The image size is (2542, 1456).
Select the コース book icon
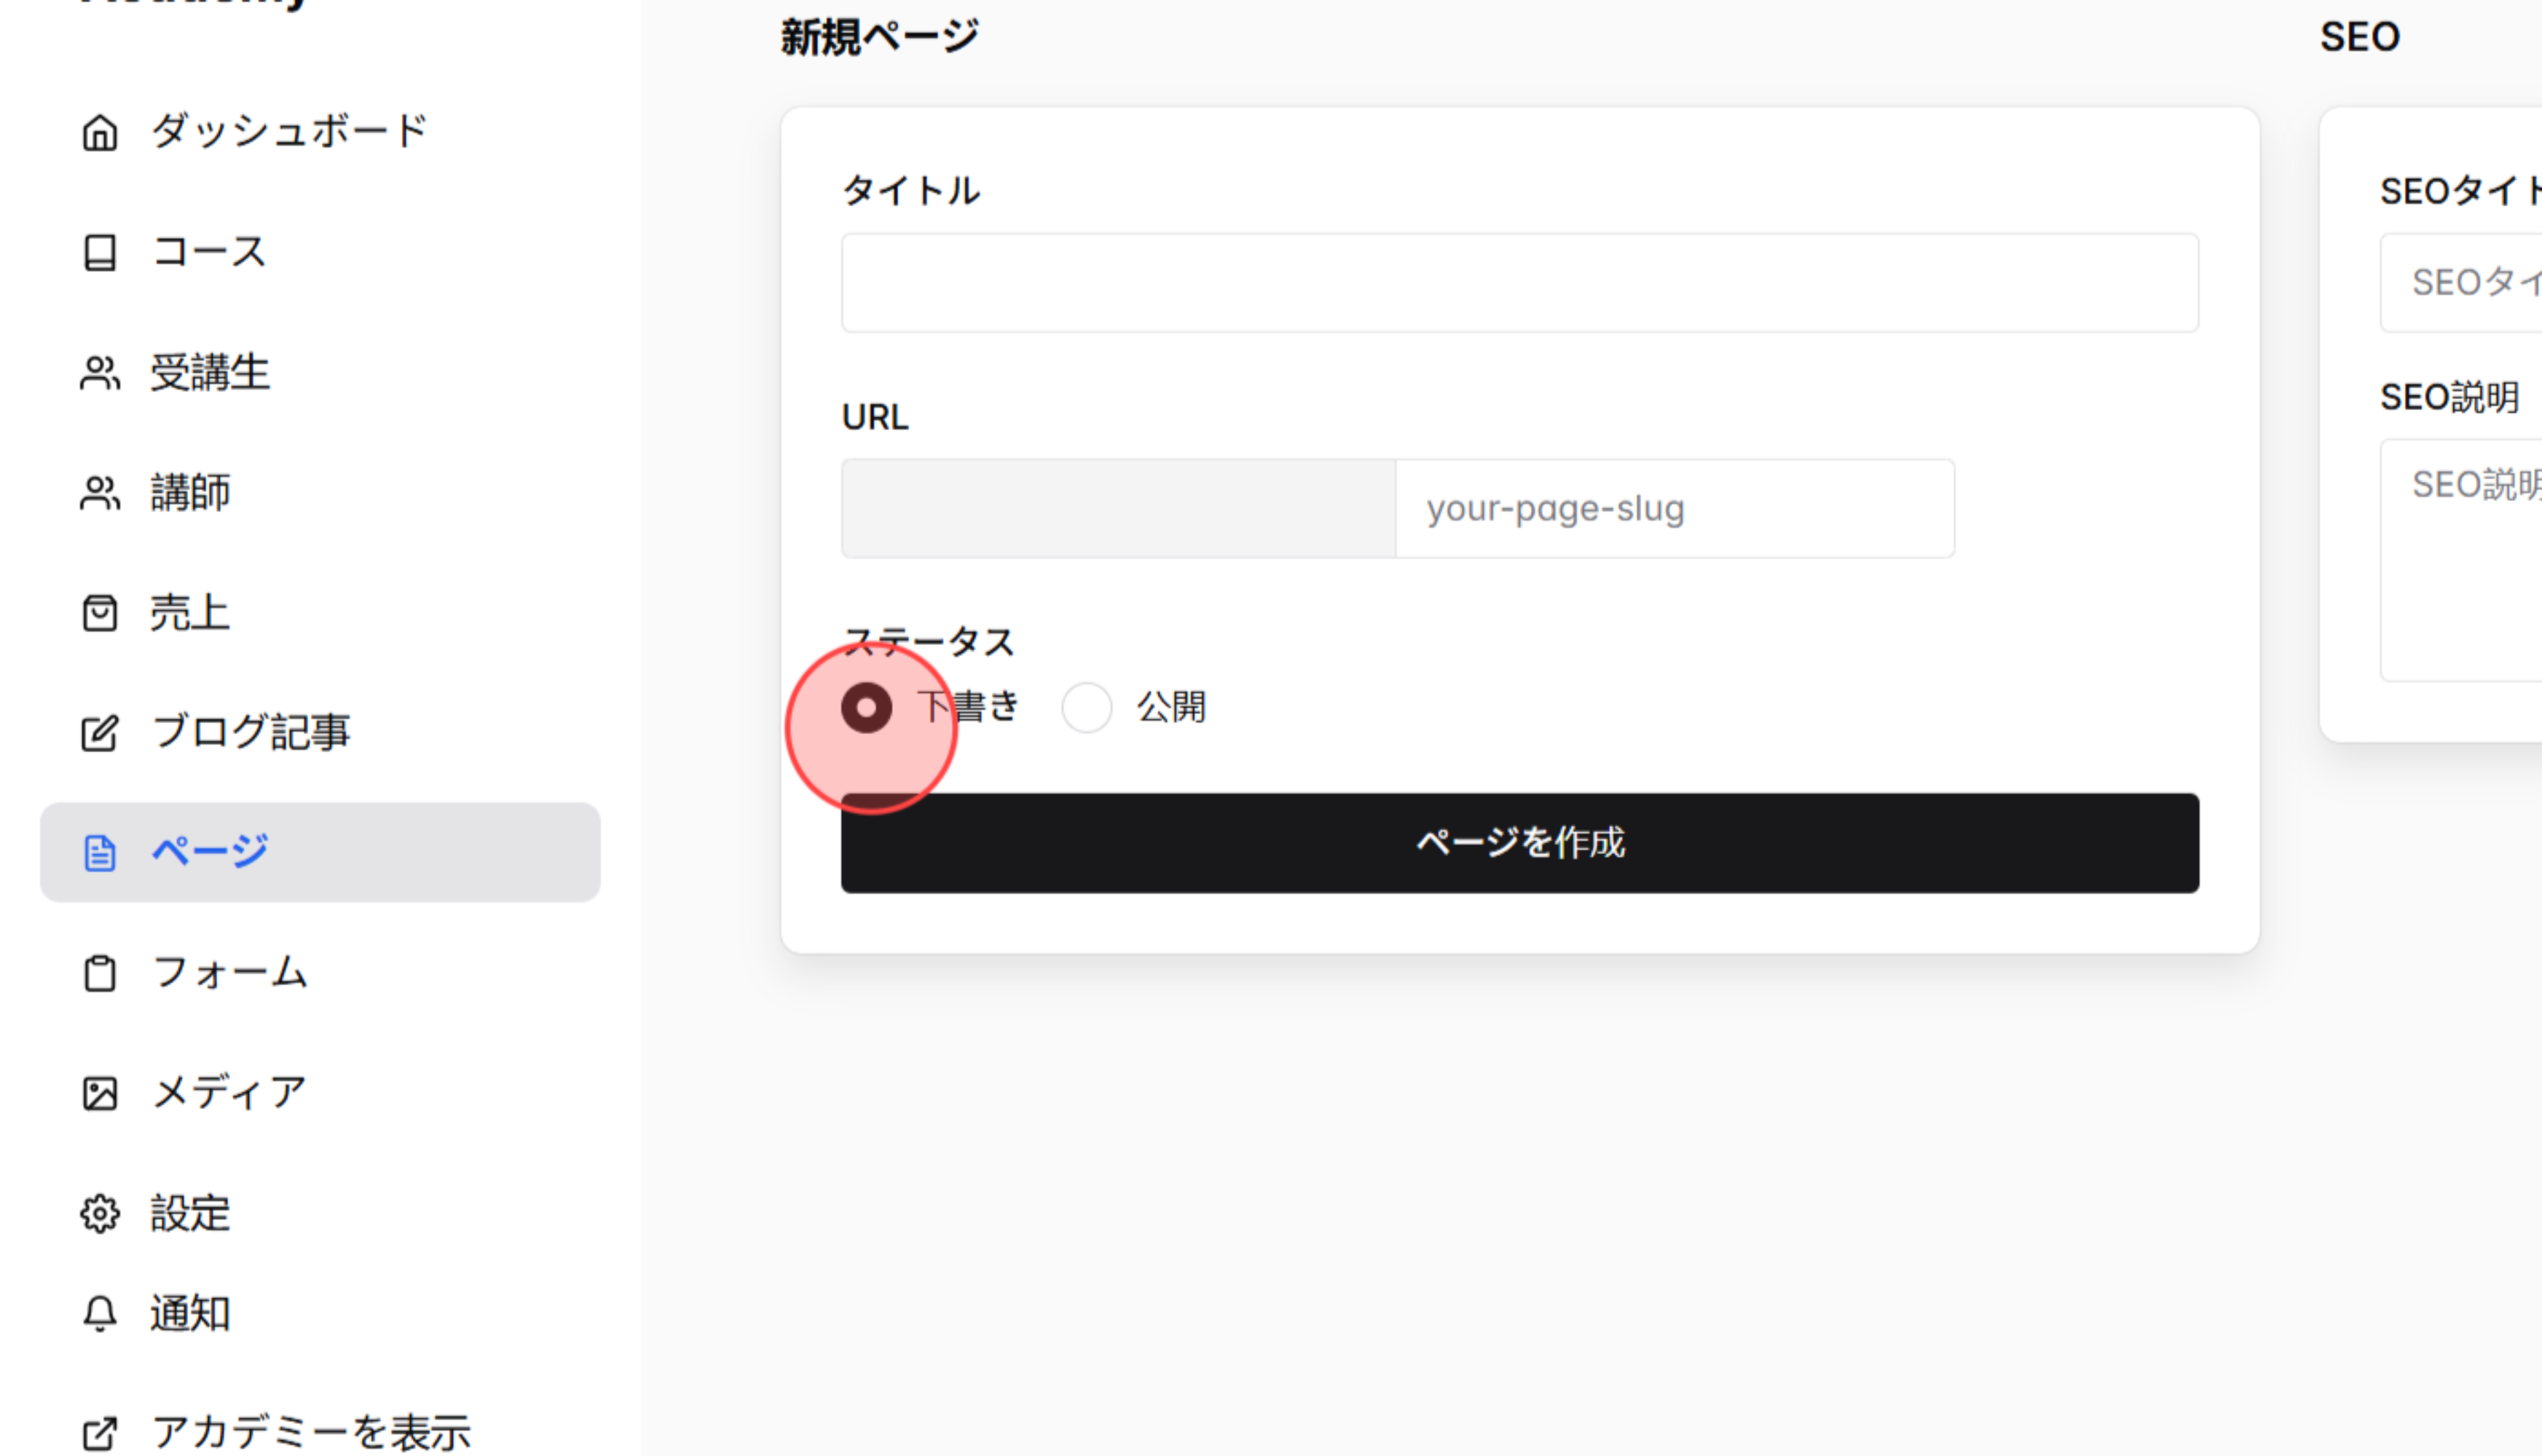click(x=99, y=253)
